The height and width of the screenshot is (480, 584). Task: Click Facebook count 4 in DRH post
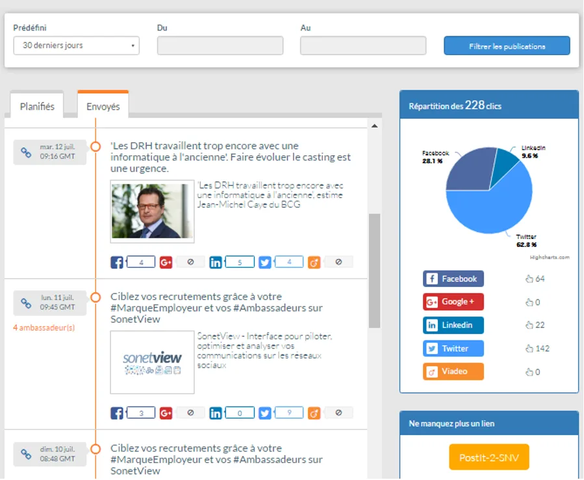click(x=141, y=262)
